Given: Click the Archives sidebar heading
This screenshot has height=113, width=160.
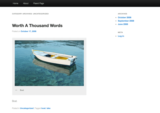Looking at the screenshot, I should (x=122, y=14).
